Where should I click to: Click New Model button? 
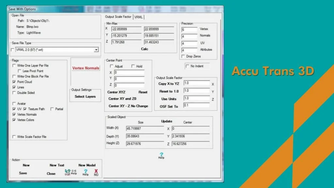(87, 165)
